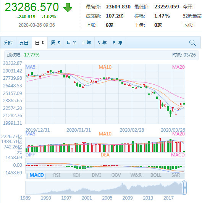Click the 成交额 value 107.2亿
The width and height of the screenshot is (202, 203).
coord(115,16)
